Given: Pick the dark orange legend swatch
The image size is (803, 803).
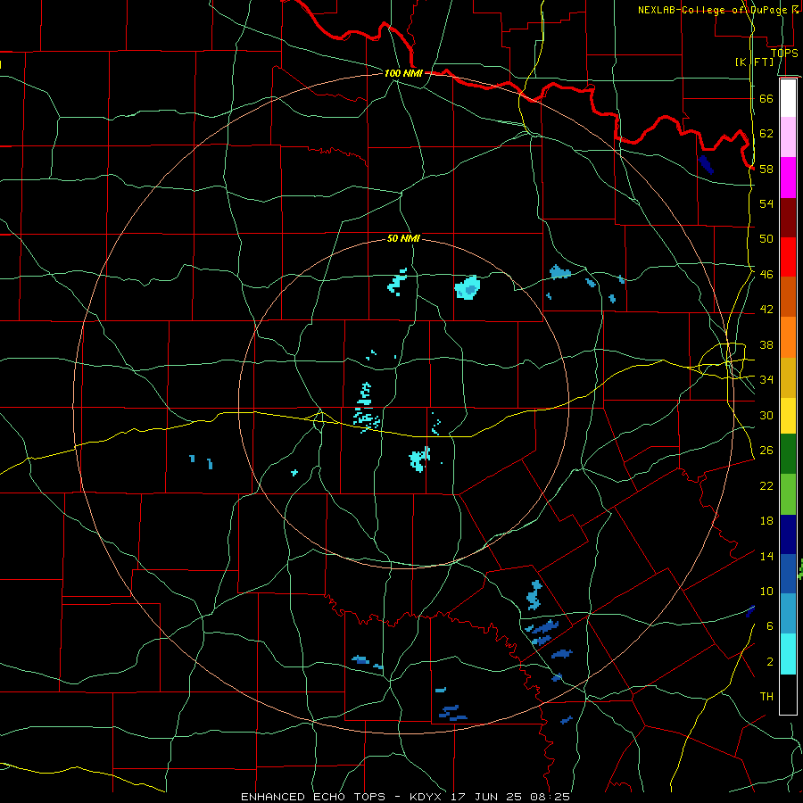Looking at the screenshot, I should click(788, 297).
